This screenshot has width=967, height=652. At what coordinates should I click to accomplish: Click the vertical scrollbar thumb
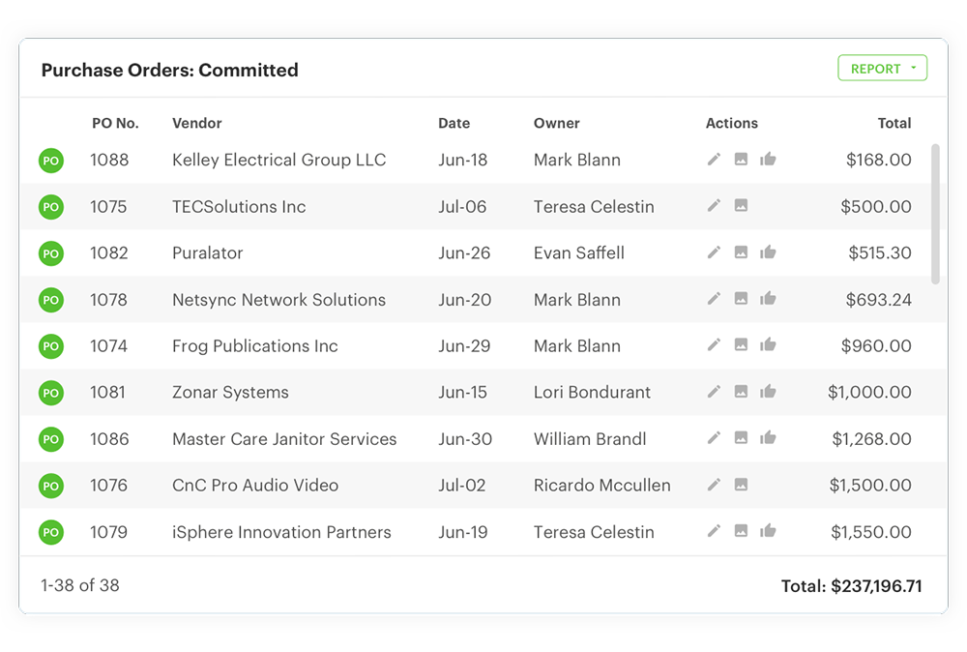click(935, 213)
